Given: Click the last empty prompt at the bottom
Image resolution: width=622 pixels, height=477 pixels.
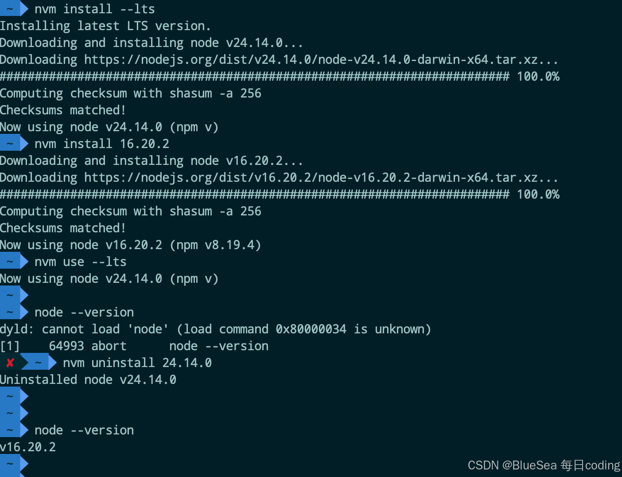Looking at the screenshot, I should [14, 464].
